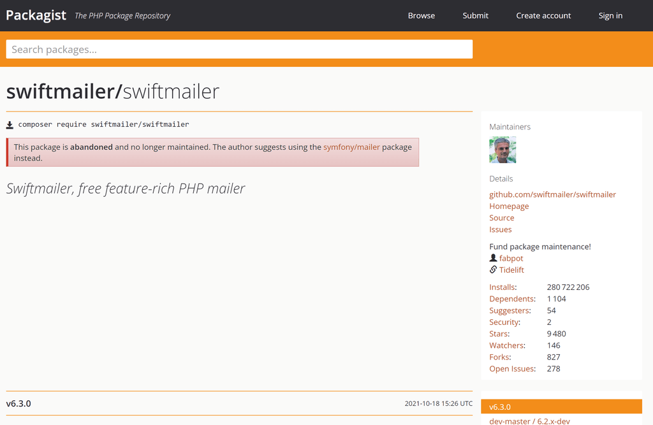653x425 pixels.
Task: Click the Swiftmailer description tagline
Action: pos(126,189)
